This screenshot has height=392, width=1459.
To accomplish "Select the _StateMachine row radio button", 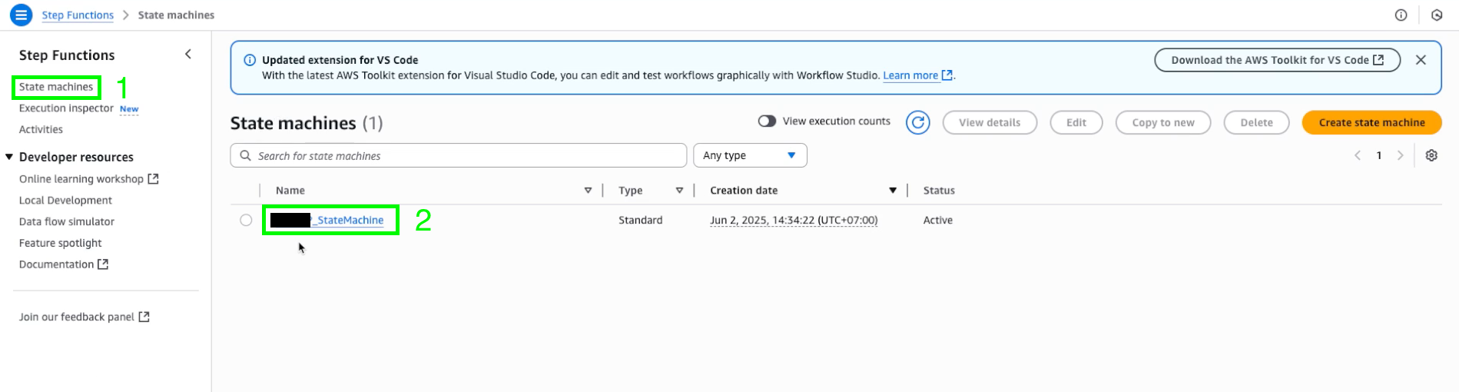I will click(246, 220).
